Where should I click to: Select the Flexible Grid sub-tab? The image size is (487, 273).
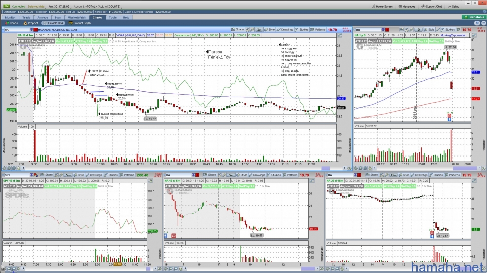[x=54, y=23]
